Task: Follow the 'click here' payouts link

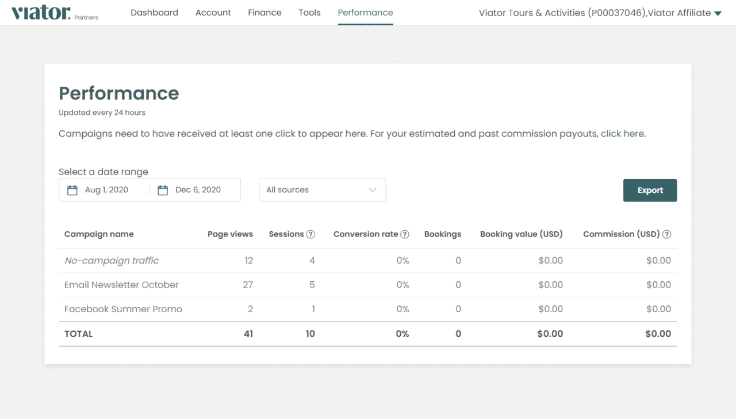Action: pyautogui.click(x=622, y=134)
